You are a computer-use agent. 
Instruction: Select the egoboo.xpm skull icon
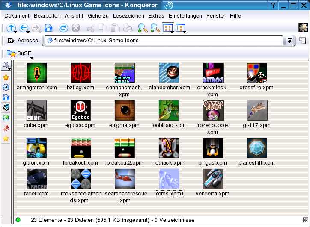[x=80, y=111]
